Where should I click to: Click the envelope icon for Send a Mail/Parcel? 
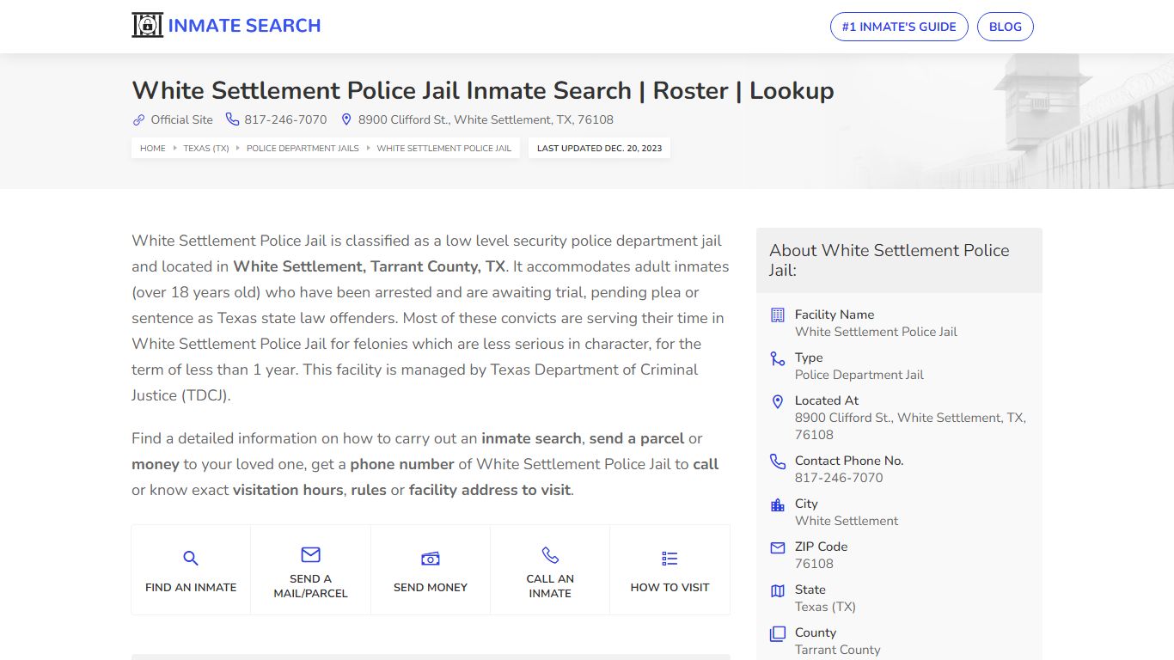(x=310, y=554)
